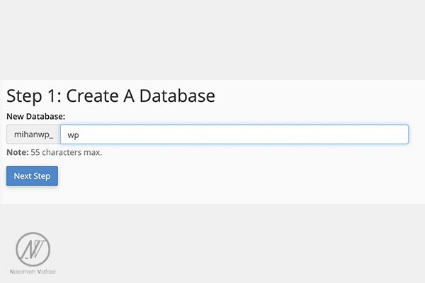The width and height of the screenshot is (425, 283).
Task: Click the "Note:" bold label
Action: tap(17, 152)
